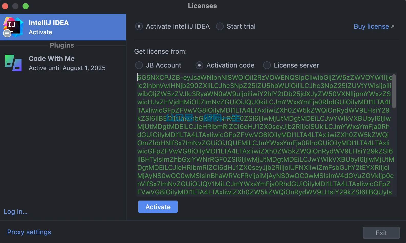Select the Activate IntelliJ IDEA radio option
Screen dimensions: 406x243
click(139, 27)
